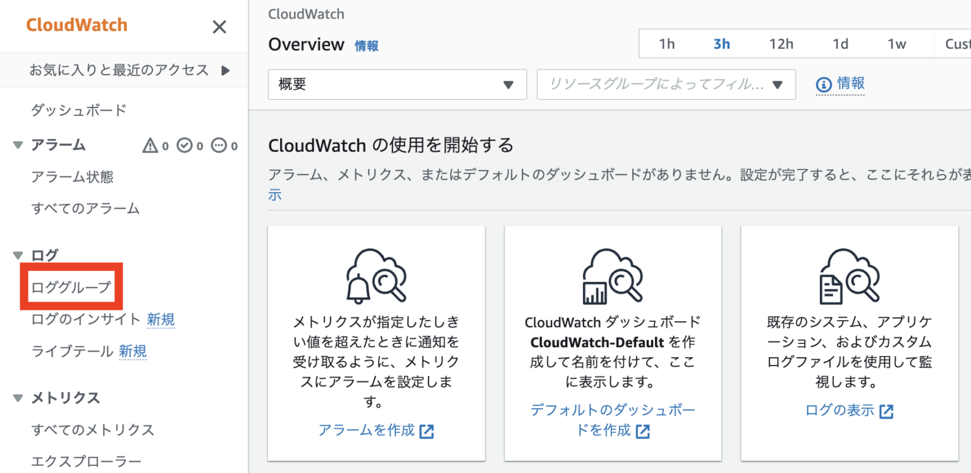
Task: Open the 概要 dropdown
Action: pyautogui.click(x=397, y=84)
